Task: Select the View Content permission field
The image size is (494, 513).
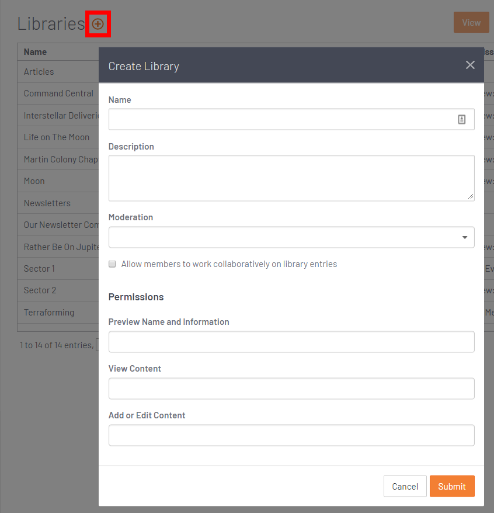Action: pos(291,389)
